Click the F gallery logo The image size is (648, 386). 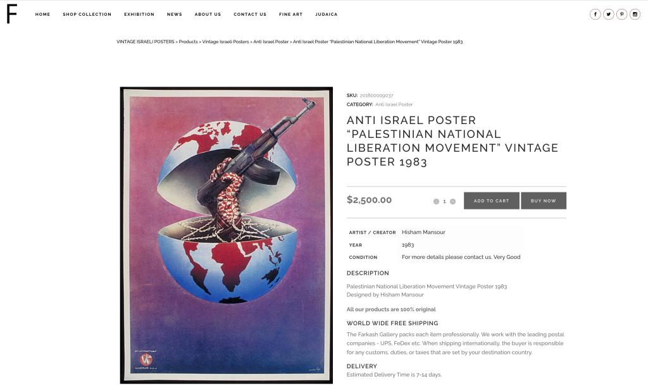click(11, 14)
